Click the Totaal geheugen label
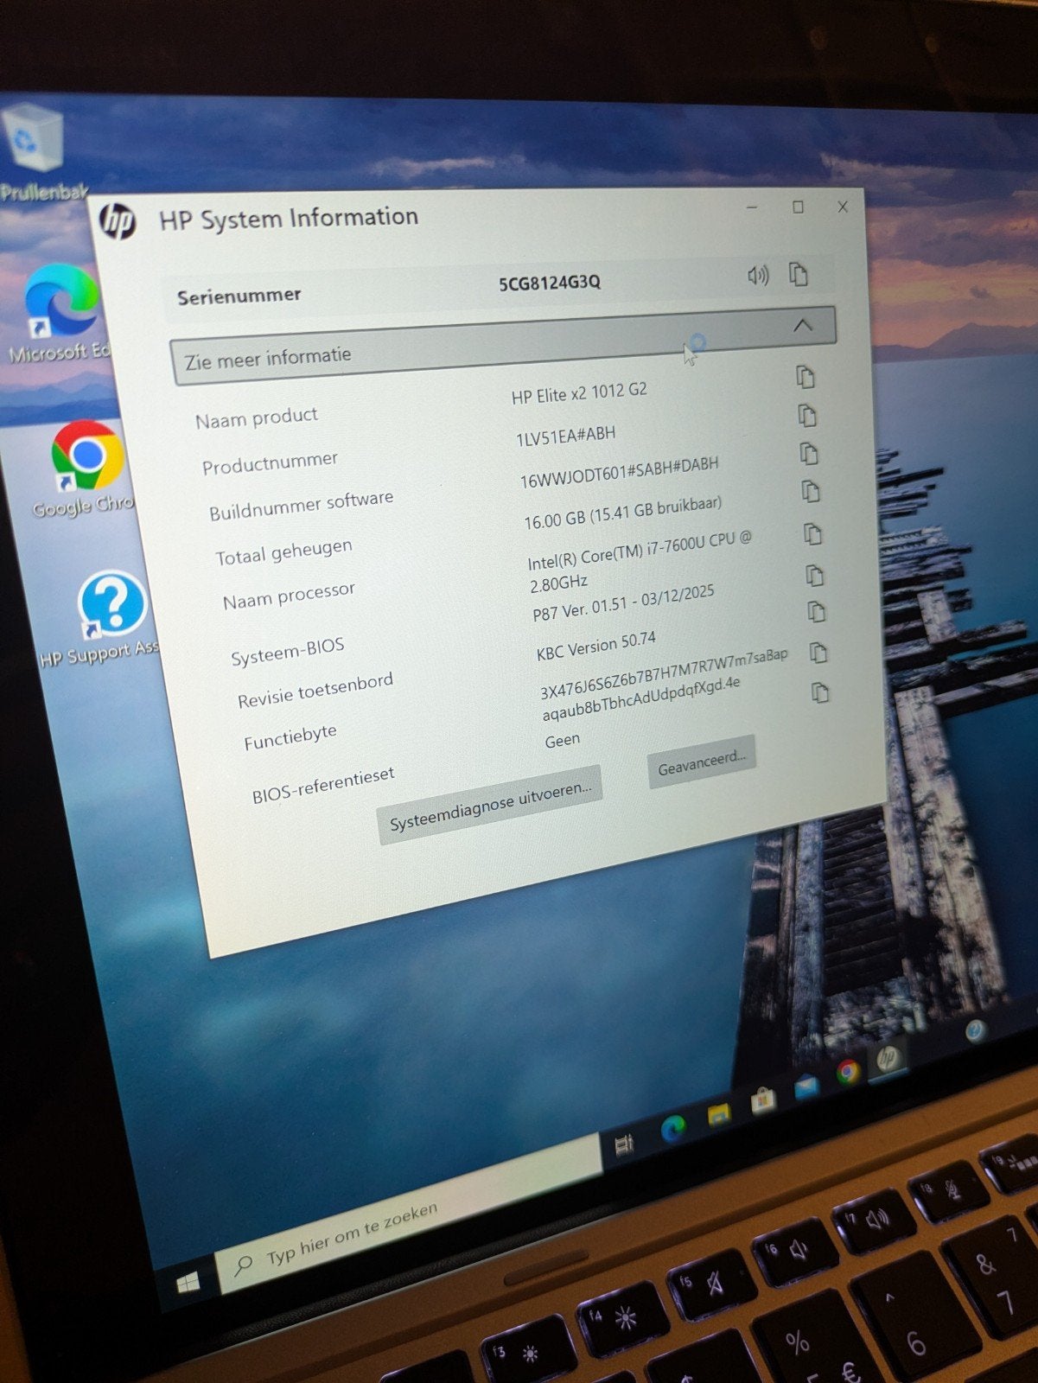Screen dimensions: 1038x1383 tap(284, 551)
